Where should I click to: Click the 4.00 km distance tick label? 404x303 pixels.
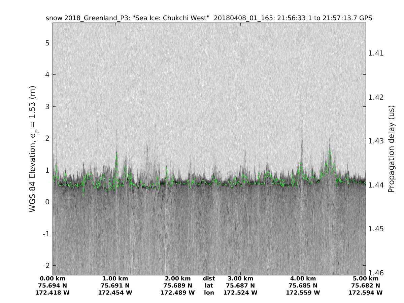coord(303,278)
